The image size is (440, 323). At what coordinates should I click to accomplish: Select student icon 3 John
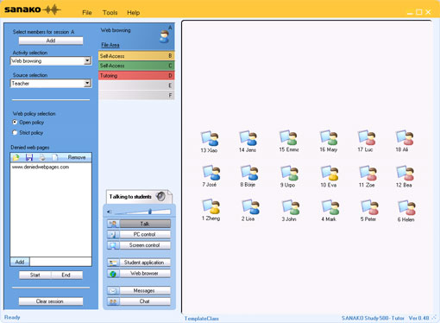pyautogui.click(x=291, y=207)
